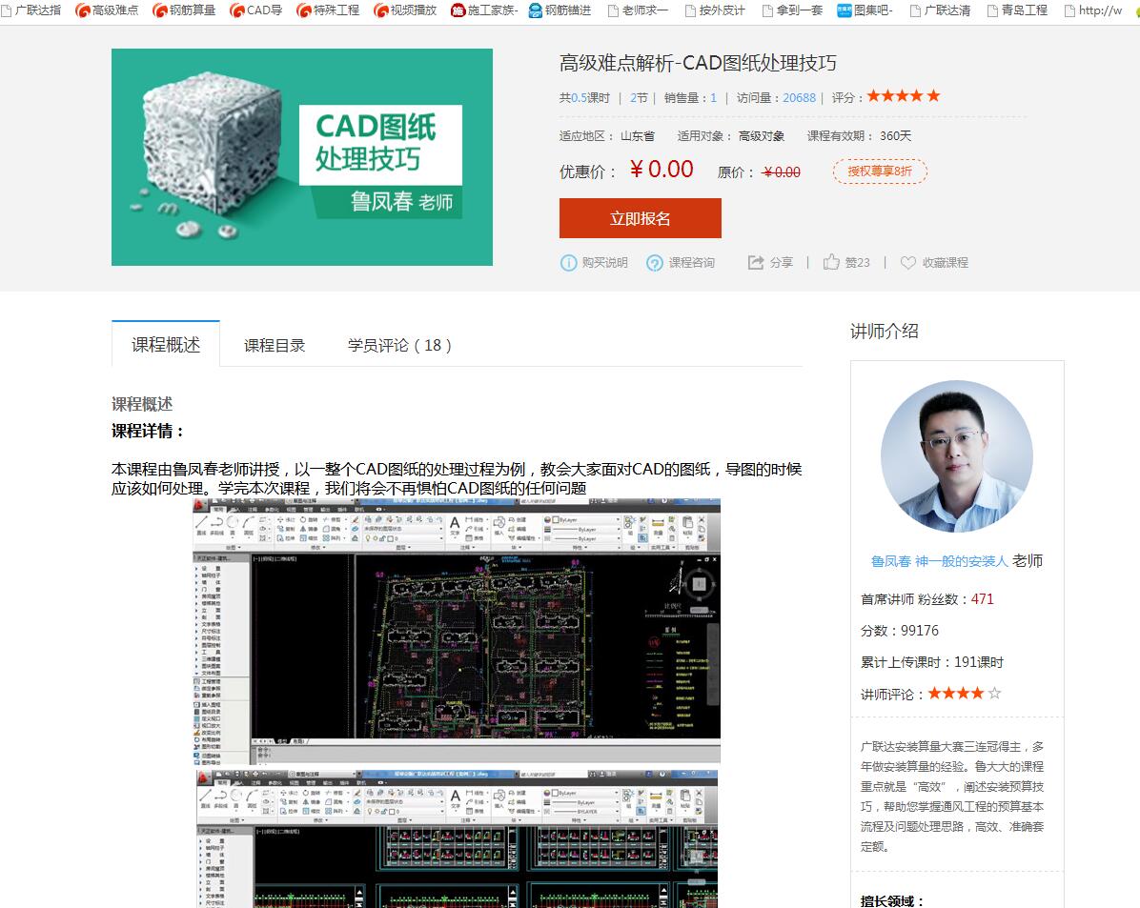The height and width of the screenshot is (908, 1140).
Task: Click the first CAD screenshot image
Action: (457, 631)
